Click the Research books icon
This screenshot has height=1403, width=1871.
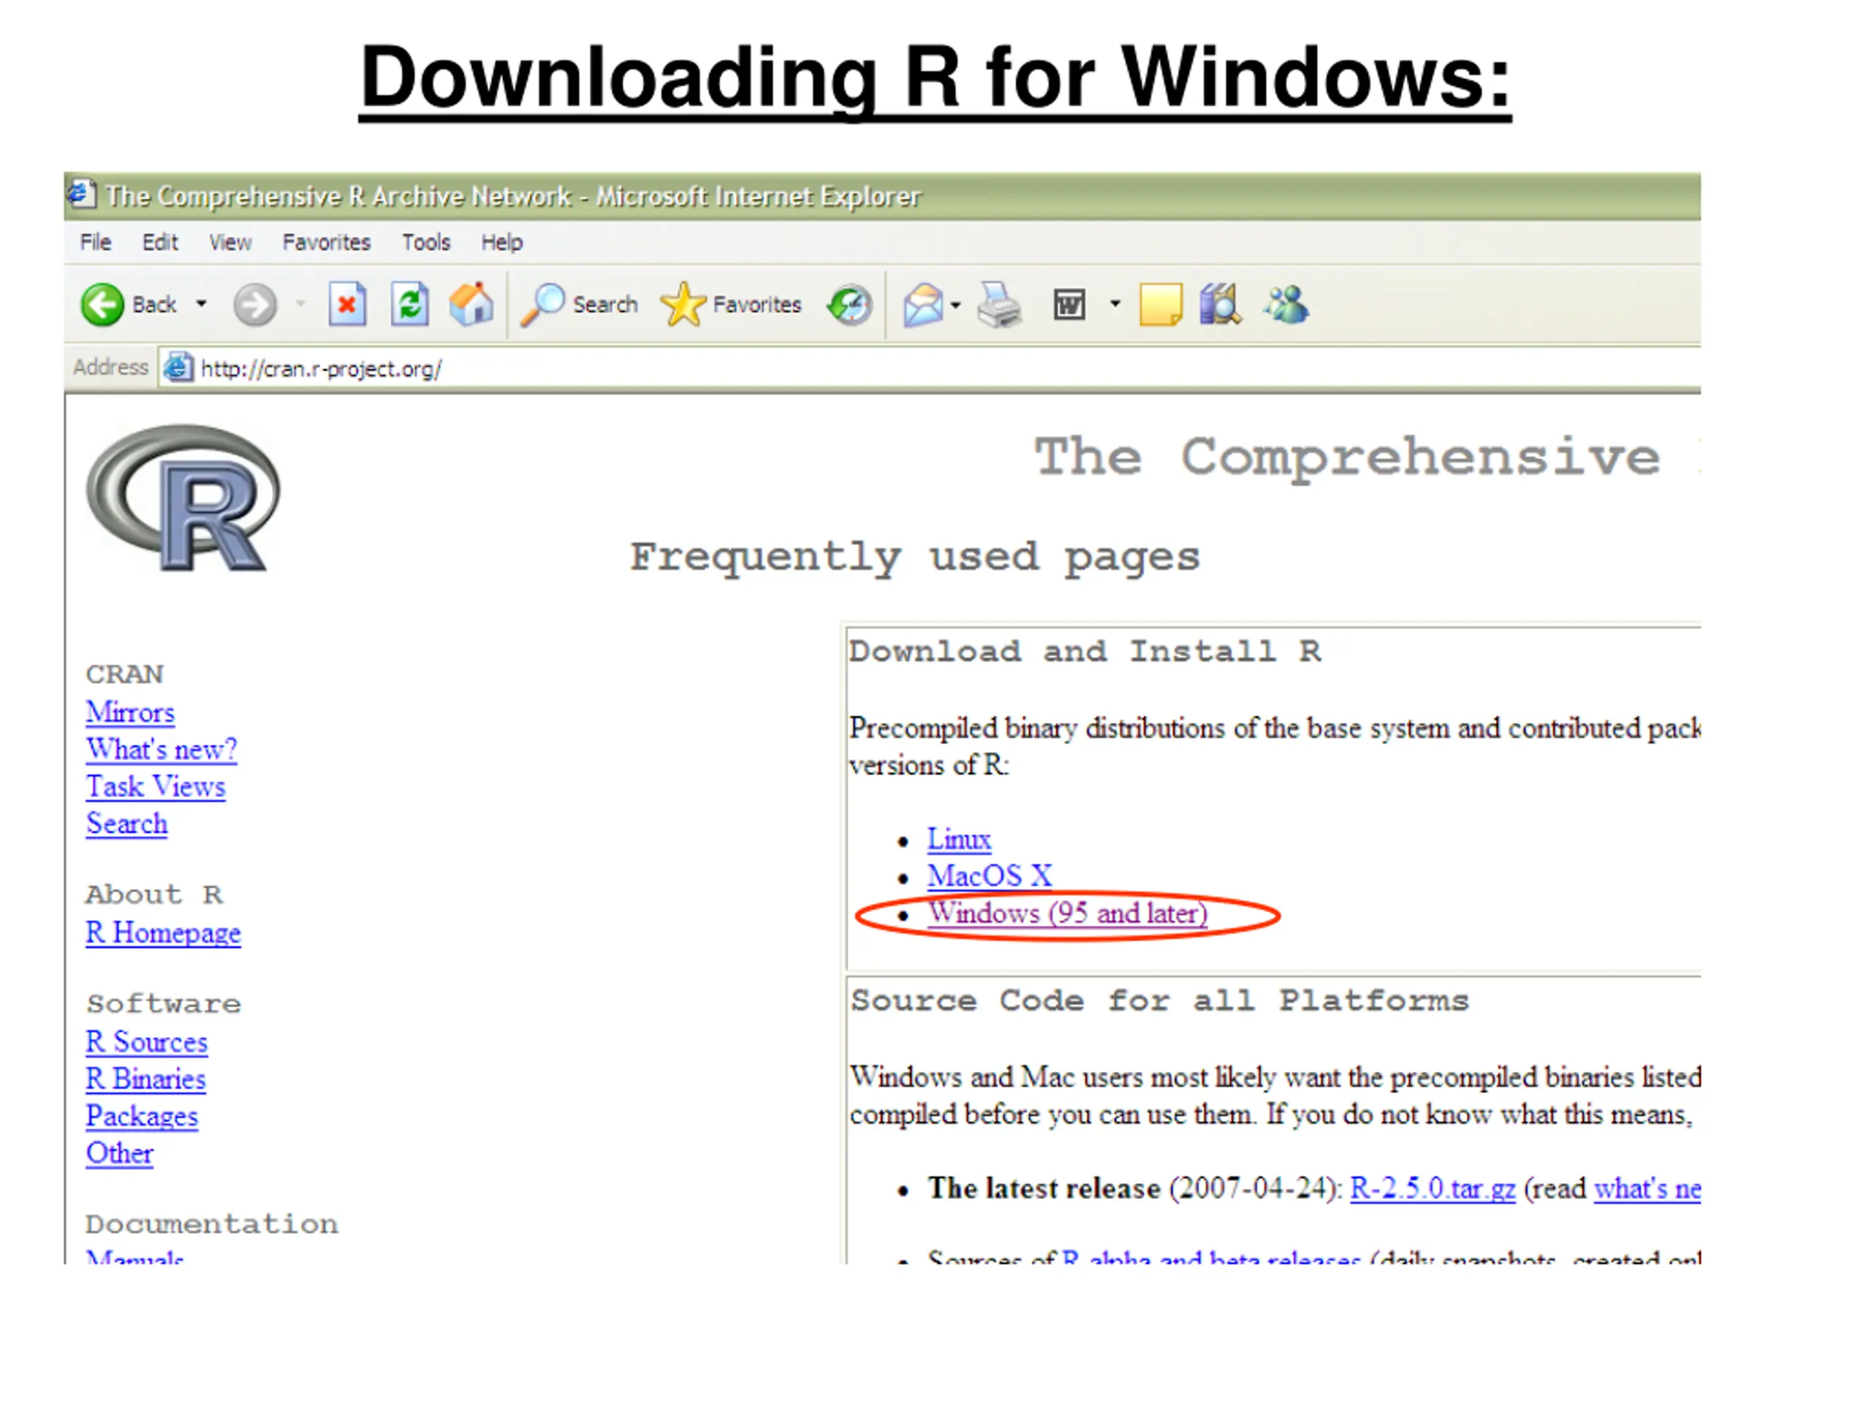[1220, 305]
